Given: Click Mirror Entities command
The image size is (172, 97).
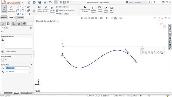Looking at the screenshot, I should pyautogui.click(x=63, y=7).
